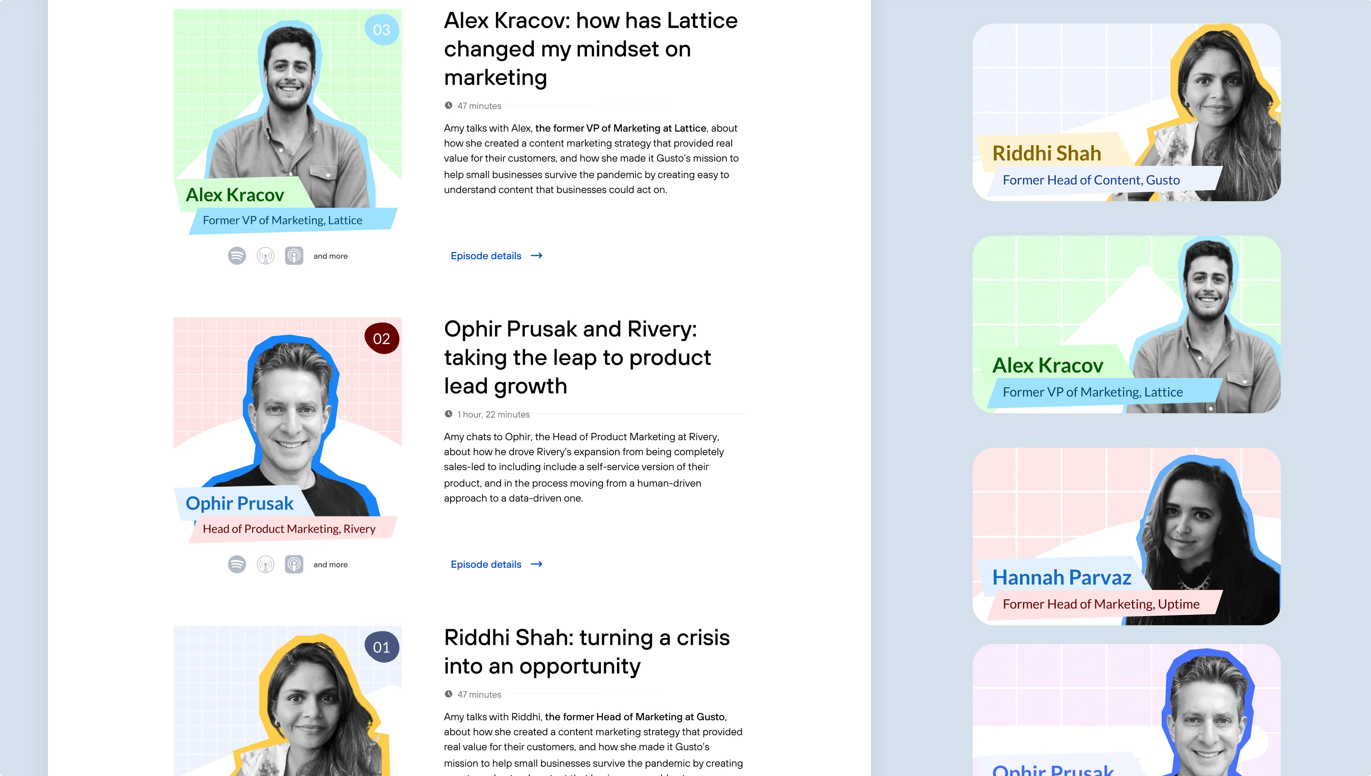Click clock icon next to 1 hour, 22 minutes
The image size is (1371, 776).
tap(448, 414)
